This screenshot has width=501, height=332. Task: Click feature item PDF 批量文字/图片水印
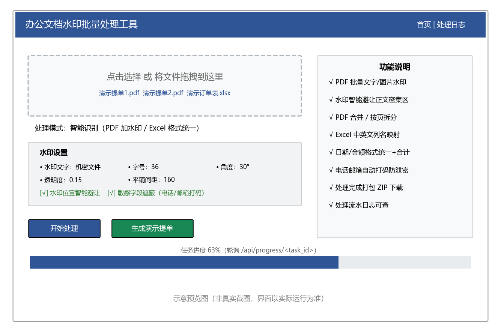tap(367, 83)
